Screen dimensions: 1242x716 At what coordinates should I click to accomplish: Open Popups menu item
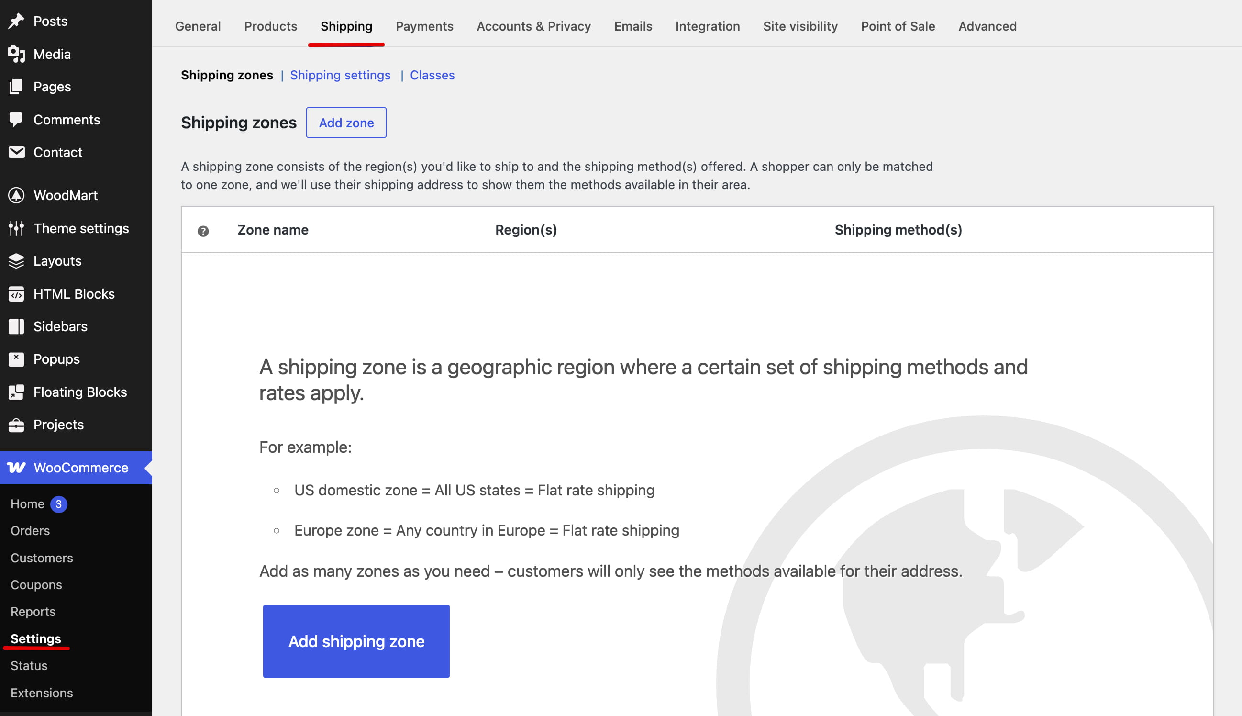76,359
